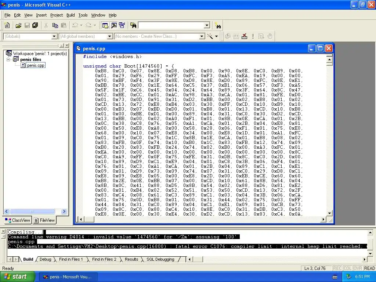
Task: Open the Find text combo box dropdown
Action: (x=207, y=25)
